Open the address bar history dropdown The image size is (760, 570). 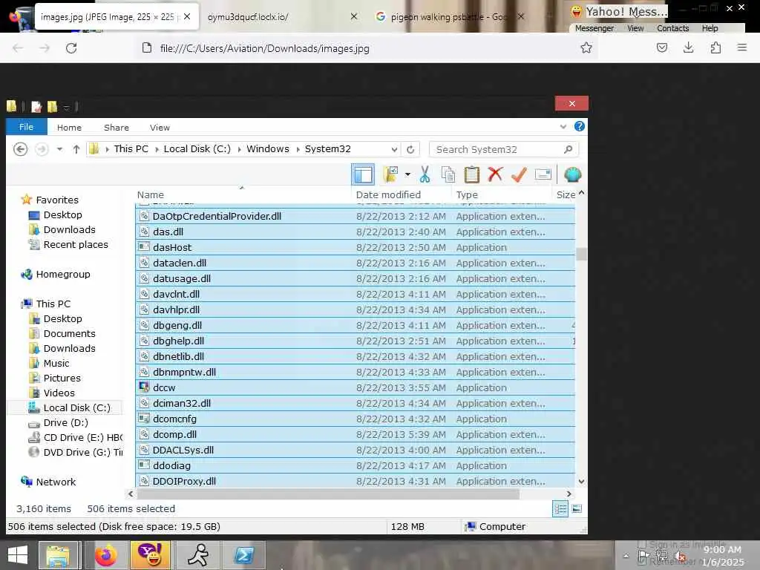pos(394,149)
